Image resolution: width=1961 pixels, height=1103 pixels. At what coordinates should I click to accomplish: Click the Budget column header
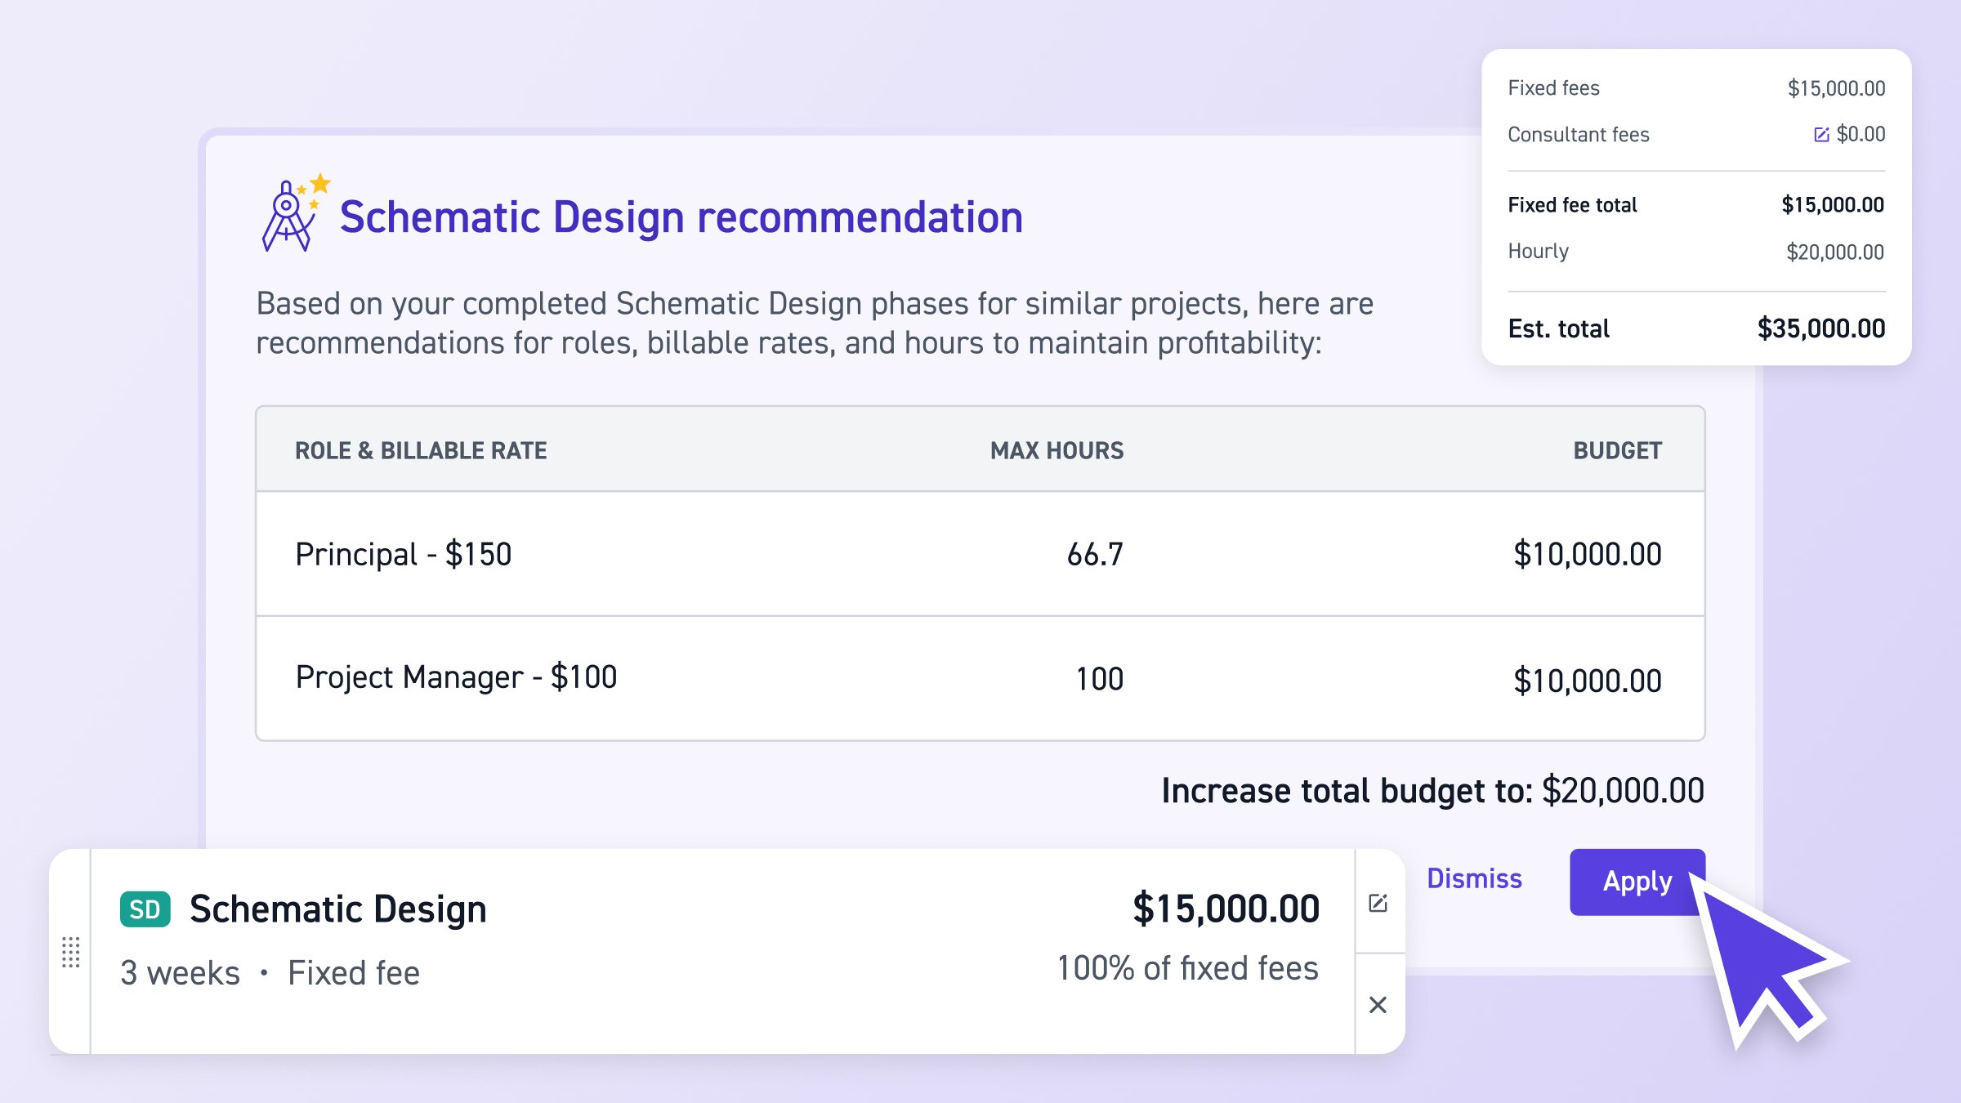[x=1617, y=449]
